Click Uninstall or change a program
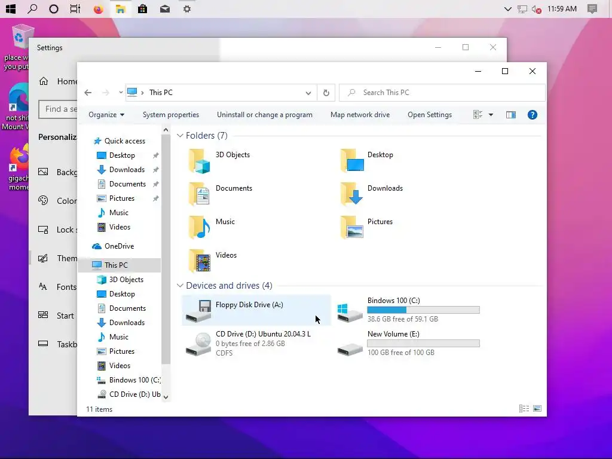This screenshot has width=612, height=459. point(265,115)
